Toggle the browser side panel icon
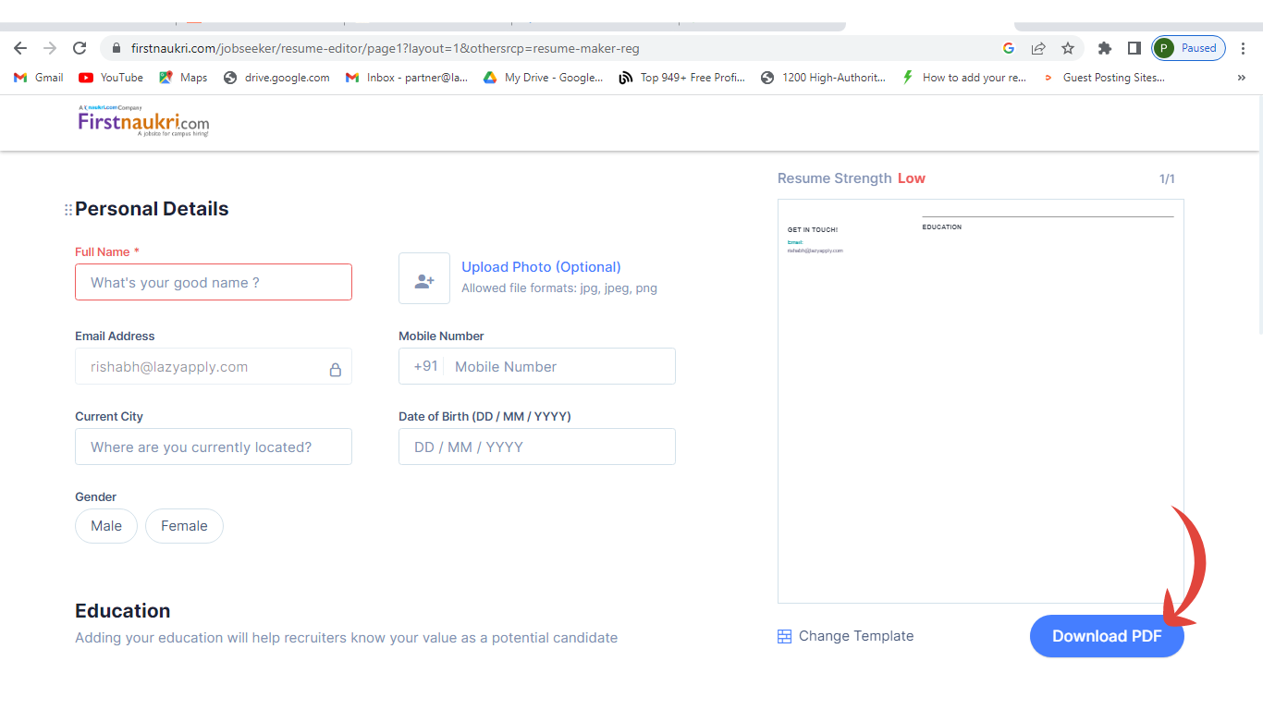Screen dimensions: 1263x710 [1134, 48]
